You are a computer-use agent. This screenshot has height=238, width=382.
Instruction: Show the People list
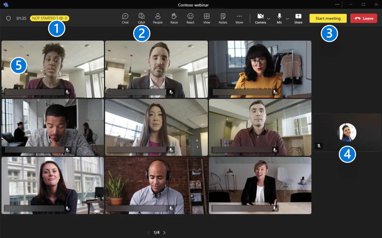(x=158, y=18)
